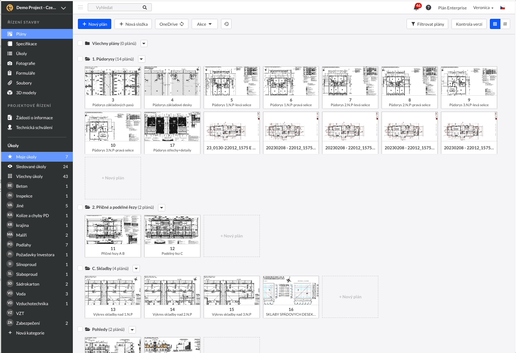The image size is (516, 353).
Task: Check the 1. Půdorysy folder checkbox
Action: pos(80,59)
